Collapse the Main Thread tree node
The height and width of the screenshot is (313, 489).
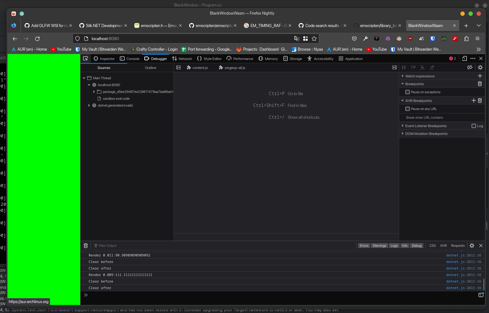[x=84, y=78]
